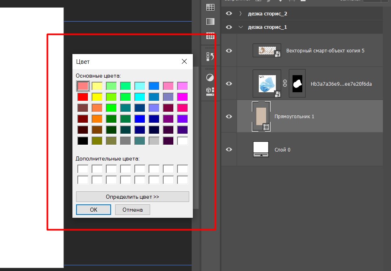
Task: Select the Прямоугольник 1 layer name
Action: (294, 116)
